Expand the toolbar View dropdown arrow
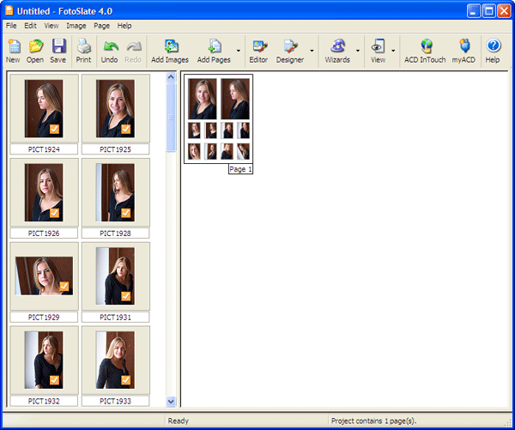The width and height of the screenshot is (515, 430). click(393, 51)
